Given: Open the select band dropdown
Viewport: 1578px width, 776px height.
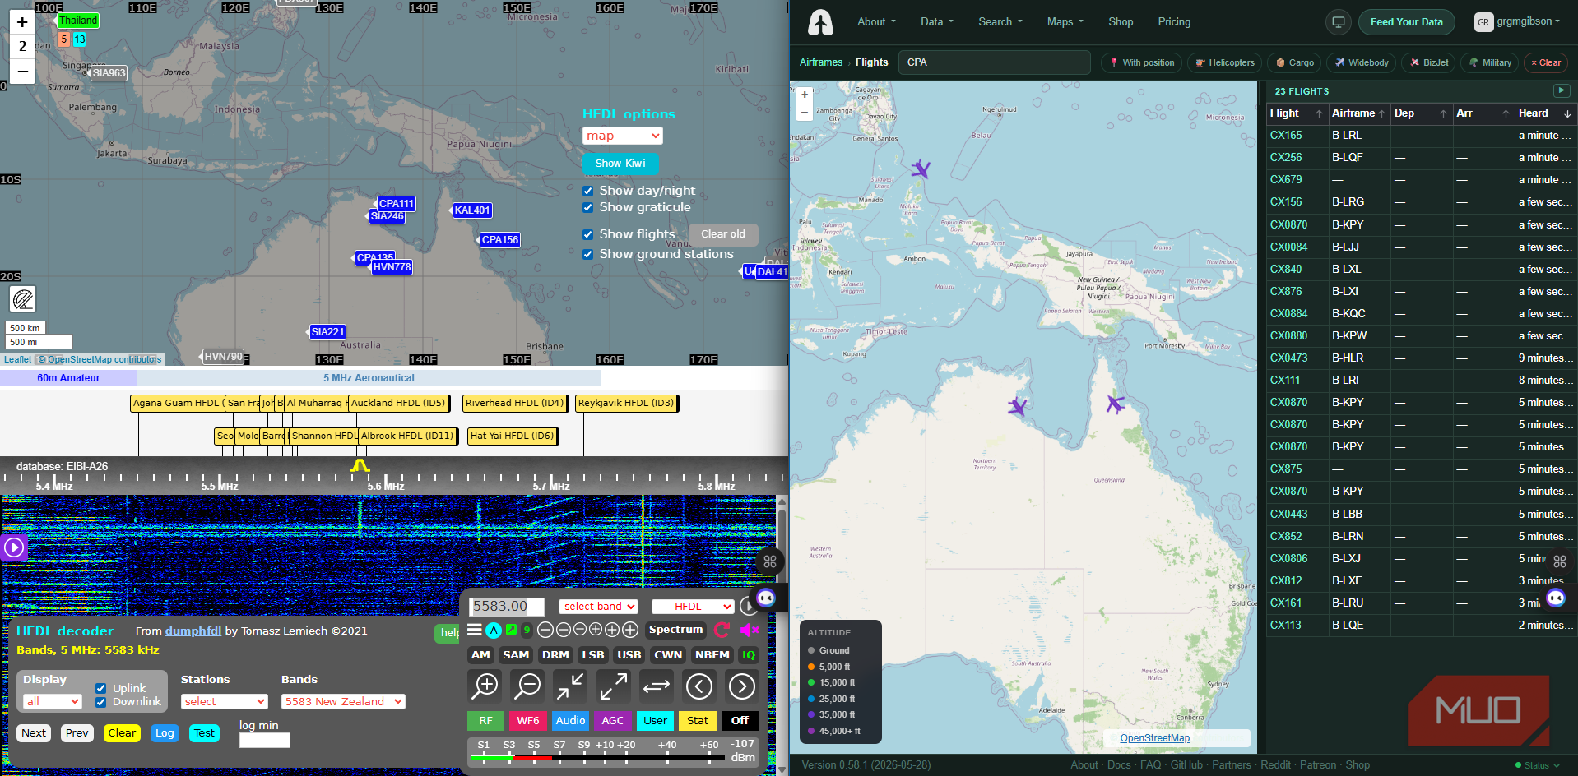Looking at the screenshot, I should pos(598,607).
